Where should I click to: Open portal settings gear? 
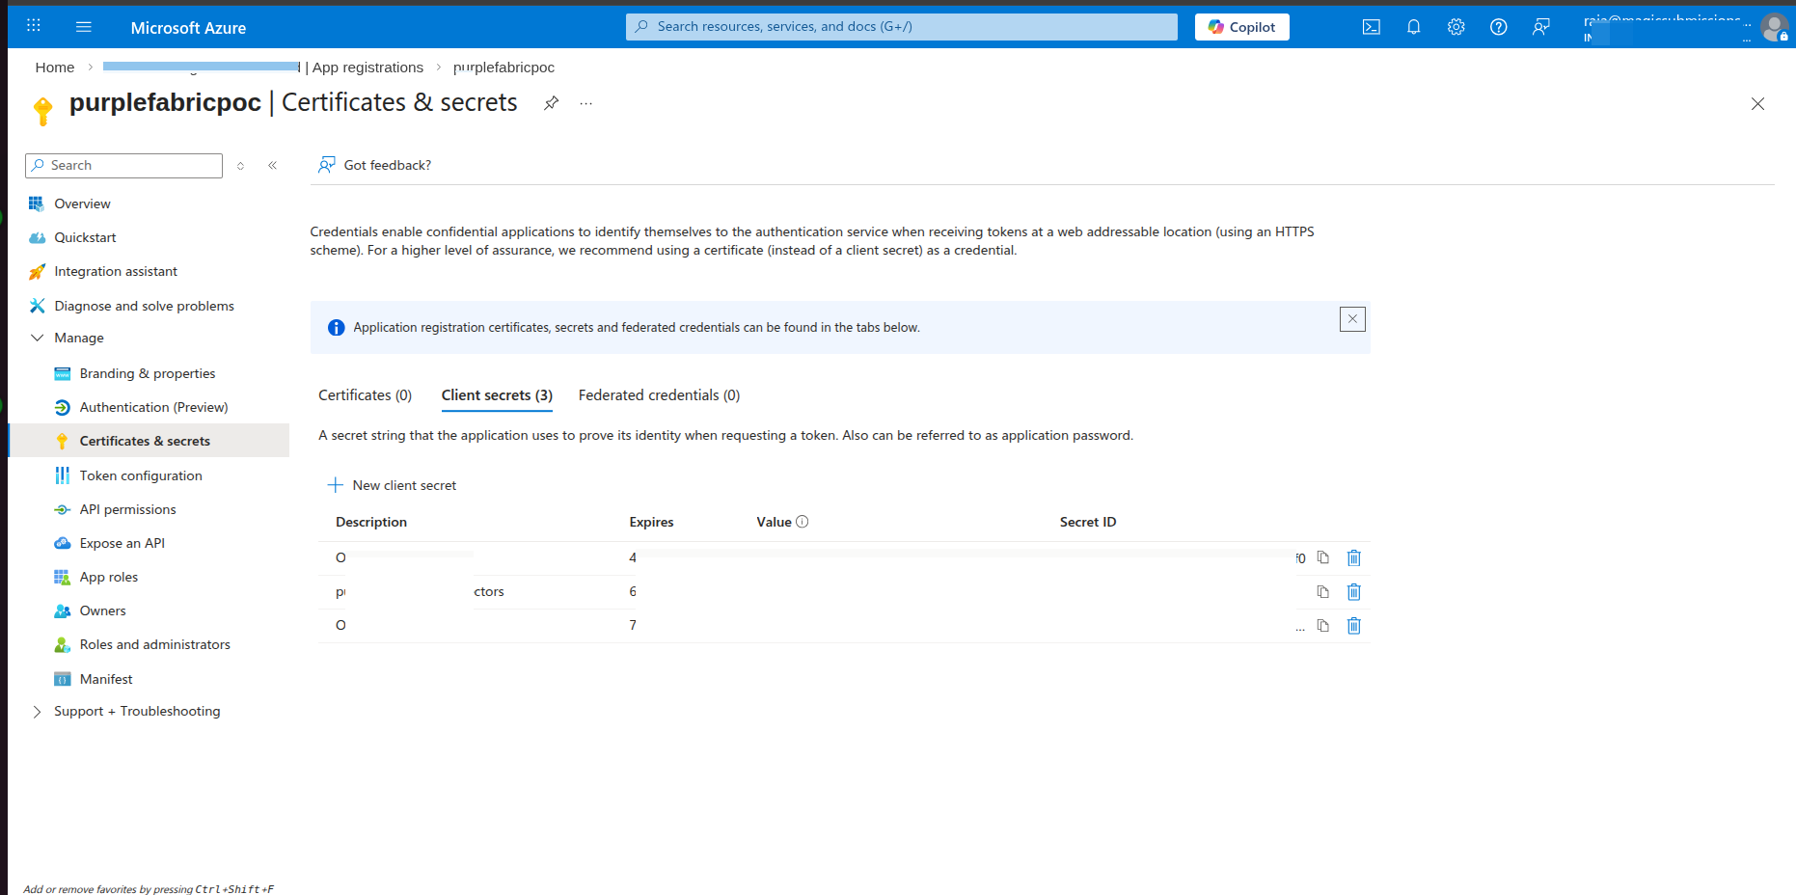[x=1456, y=27]
